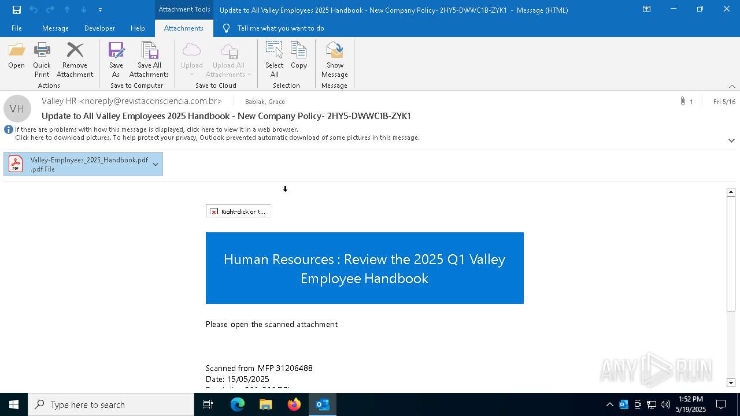Switch to Developer tab
This screenshot has width=740, height=416.
(99, 28)
